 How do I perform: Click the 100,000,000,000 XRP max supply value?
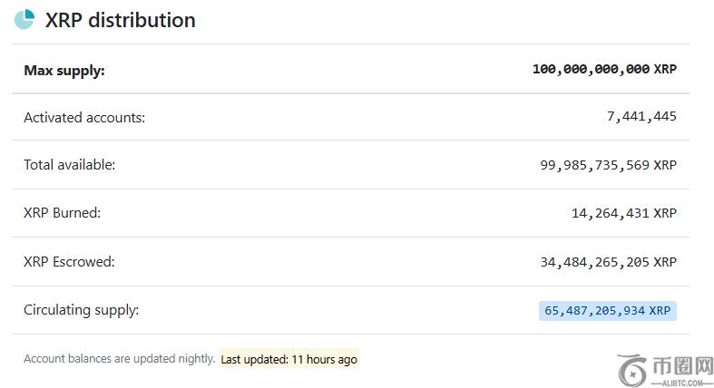click(604, 69)
